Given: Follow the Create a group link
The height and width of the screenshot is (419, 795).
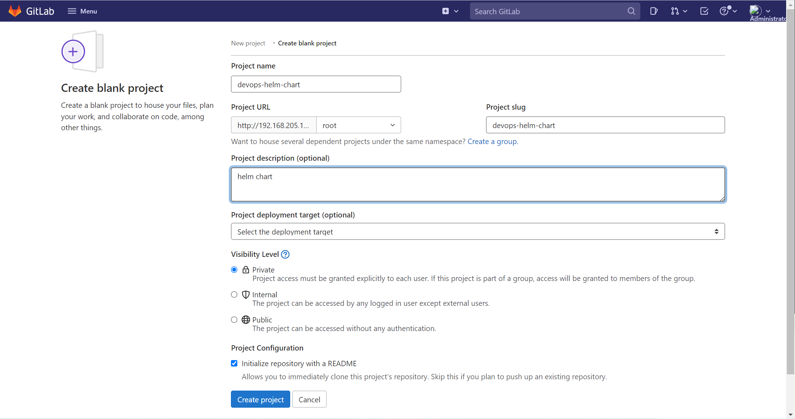Looking at the screenshot, I should [492, 142].
